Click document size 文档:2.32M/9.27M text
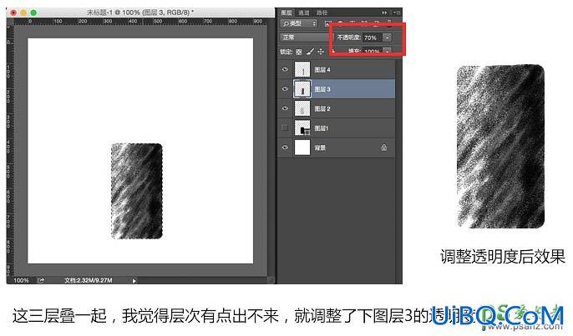Screen dimensions: 573x336 (88, 280)
